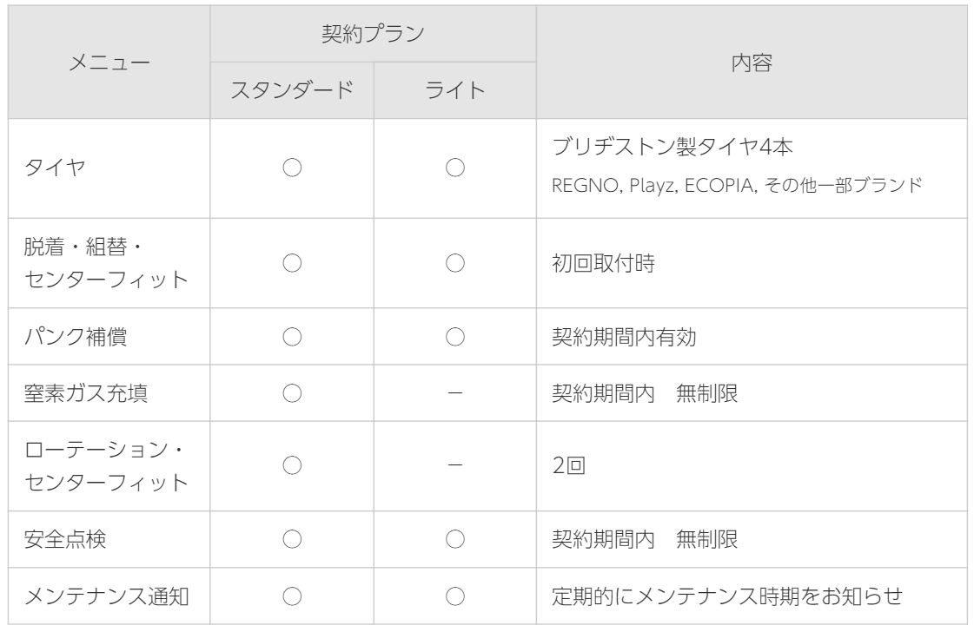The width and height of the screenshot is (974, 632).
Task: Click the スタンダード circle for パンク補償
Action: 290,338
